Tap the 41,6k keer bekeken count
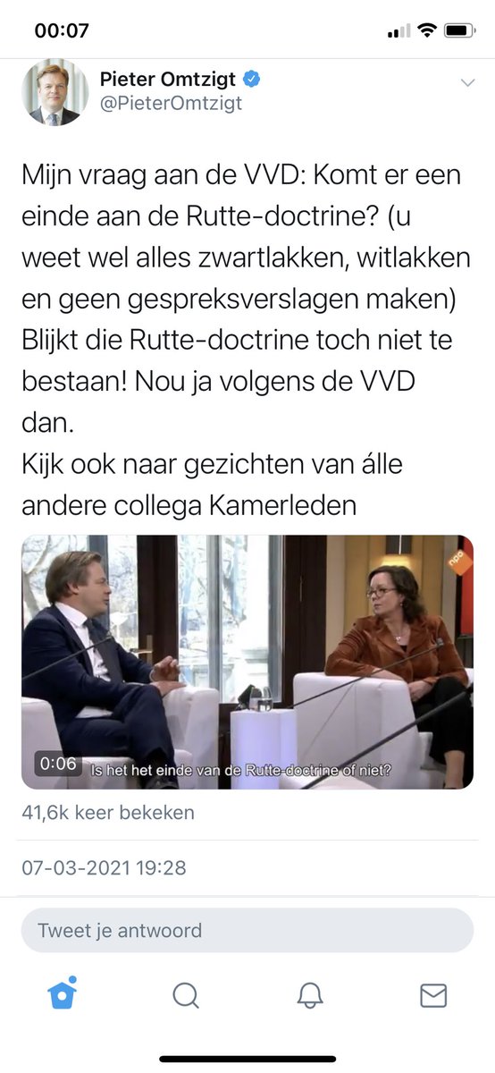The height and width of the screenshot is (1073, 495). pyautogui.click(x=108, y=813)
